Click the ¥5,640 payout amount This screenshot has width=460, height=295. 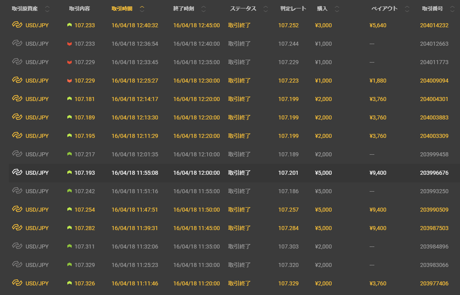point(377,25)
